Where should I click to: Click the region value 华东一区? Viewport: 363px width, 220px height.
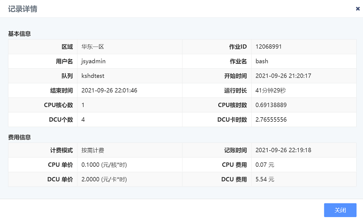point(92,47)
